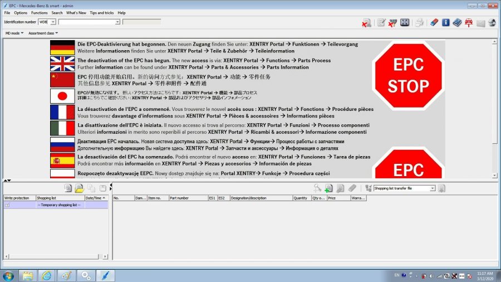Click the red car on lift icon
Image resolution: width=501 pixels, height=282 pixels.
(x=469, y=22)
